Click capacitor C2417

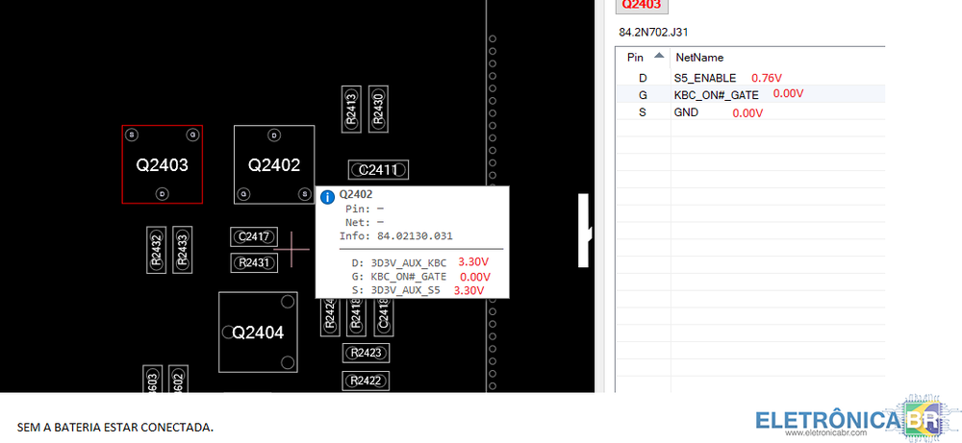[x=254, y=236]
